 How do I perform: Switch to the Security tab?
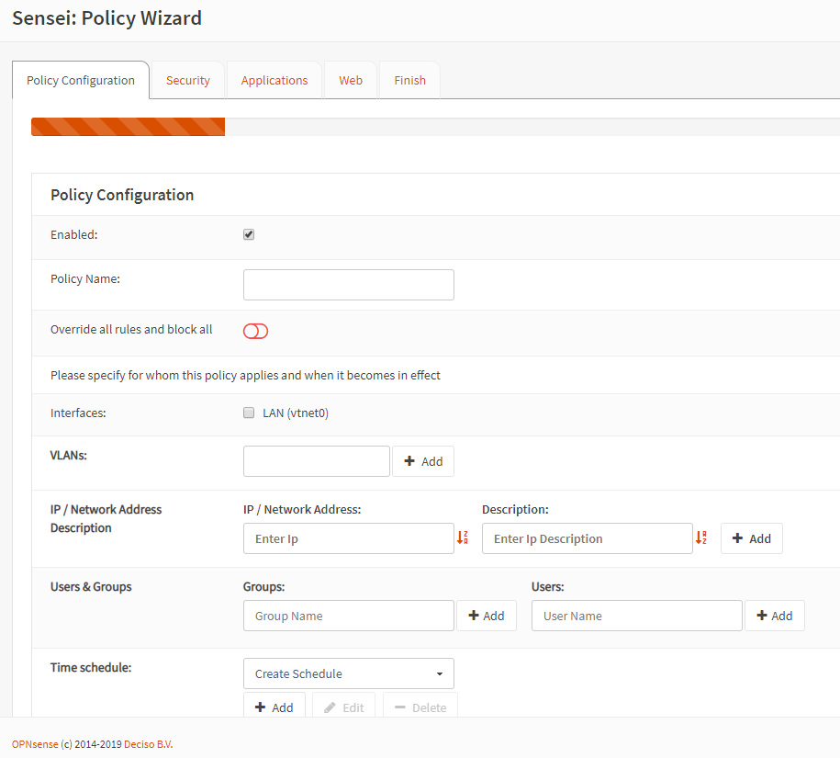(x=187, y=80)
